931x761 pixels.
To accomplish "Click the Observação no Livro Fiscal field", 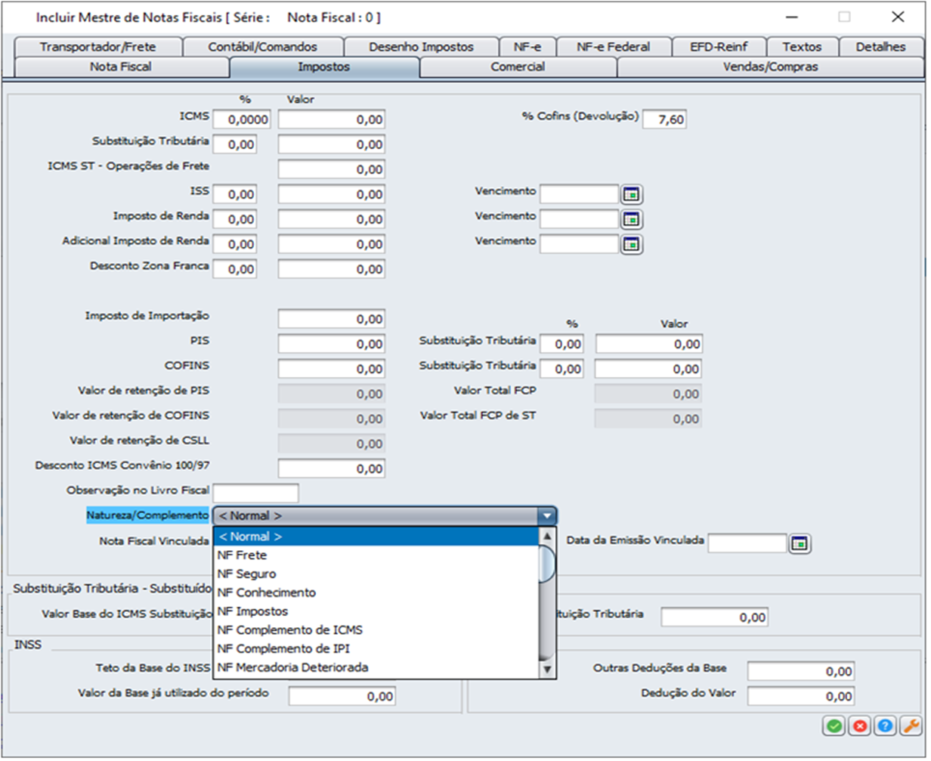I will (256, 493).
